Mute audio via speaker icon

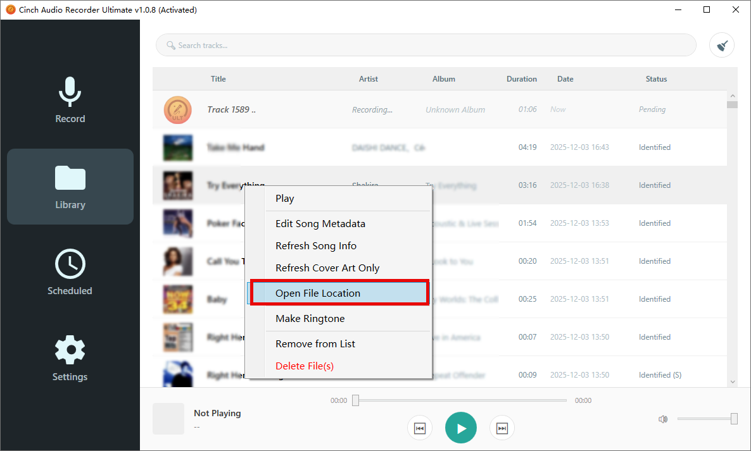click(662, 419)
